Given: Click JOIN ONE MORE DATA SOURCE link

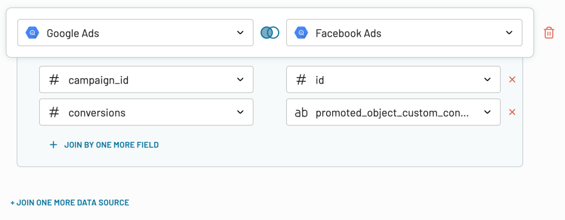Looking at the screenshot, I should click(70, 202).
